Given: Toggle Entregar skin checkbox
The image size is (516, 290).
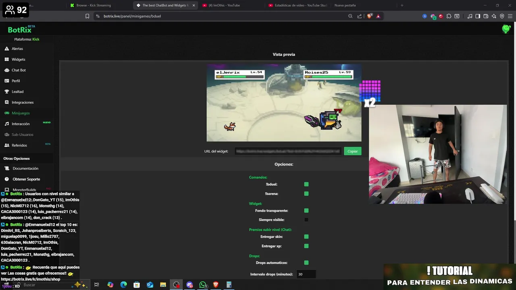Looking at the screenshot, I should (306, 237).
